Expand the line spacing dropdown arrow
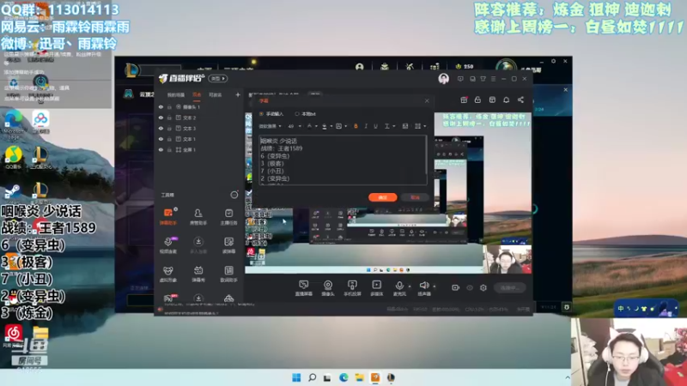Screen dimensions: 687x386 (394, 126)
